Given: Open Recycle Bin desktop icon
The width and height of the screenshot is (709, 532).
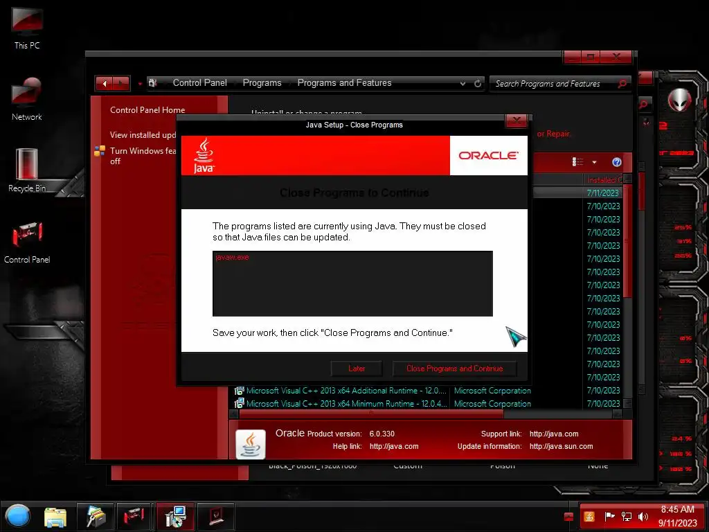Looking at the screenshot, I should click(x=27, y=170).
